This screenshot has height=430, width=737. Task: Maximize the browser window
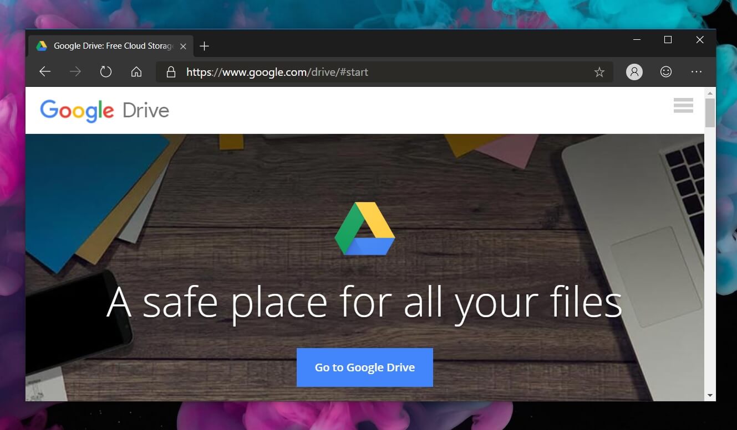[x=668, y=40]
